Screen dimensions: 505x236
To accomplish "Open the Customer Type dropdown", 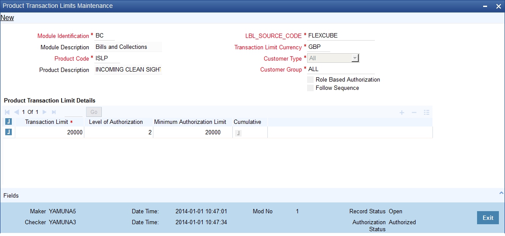I will pyautogui.click(x=355, y=58).
